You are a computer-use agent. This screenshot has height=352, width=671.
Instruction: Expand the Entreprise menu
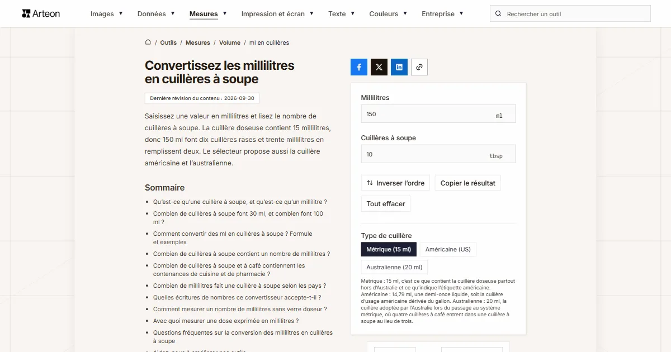coord(442,13)
